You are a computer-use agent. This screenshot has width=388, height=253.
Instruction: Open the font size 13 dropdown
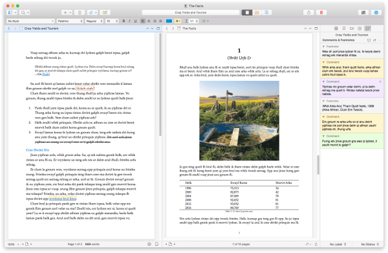112,21
